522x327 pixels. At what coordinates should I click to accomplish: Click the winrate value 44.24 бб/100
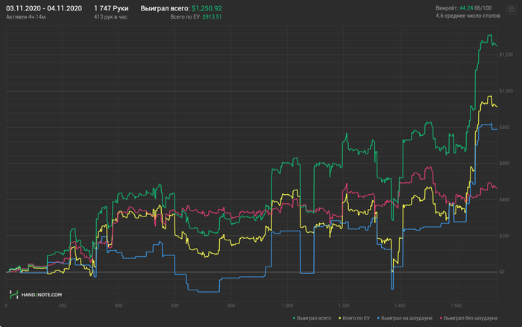[x=476, y=8]
